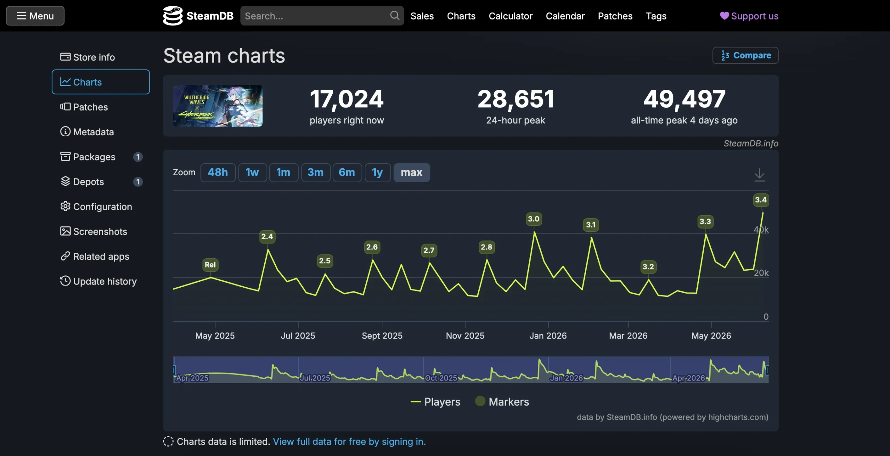Viewport: 890px width, 456px height.
Task: Open the Screenshots sidebar section
Action: coord(101,231)
